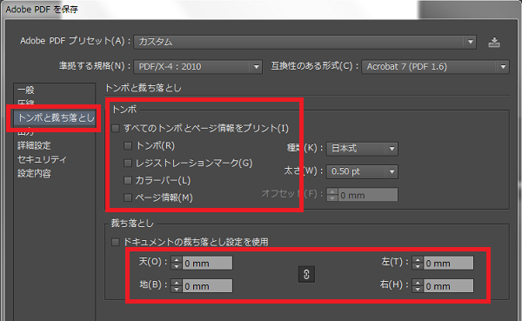Select 一般 in the category list

pyautogui.click(x=26, y=90)
